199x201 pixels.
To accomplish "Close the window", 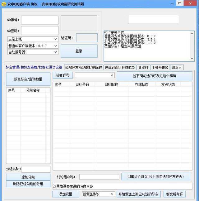I will pos(190,3).
